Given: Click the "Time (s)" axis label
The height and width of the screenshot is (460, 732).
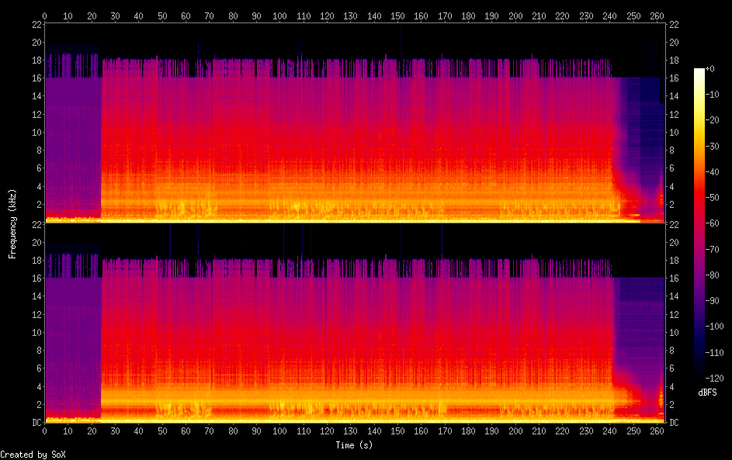Looking at the screenshot, I should point(355,445).
